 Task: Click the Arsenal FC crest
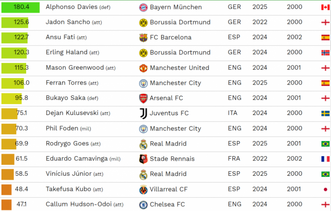[x=143, y=98]
